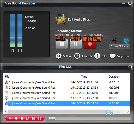Select the file recorded at 13:26:46

coord(67,93)
